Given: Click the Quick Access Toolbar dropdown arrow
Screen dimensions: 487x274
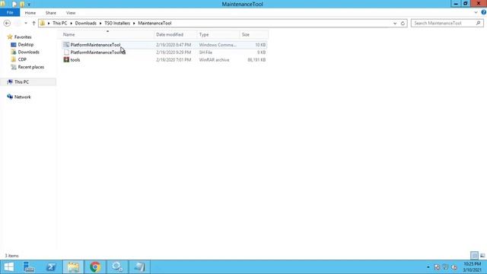Looking at the screenshot, I should 29,5.
